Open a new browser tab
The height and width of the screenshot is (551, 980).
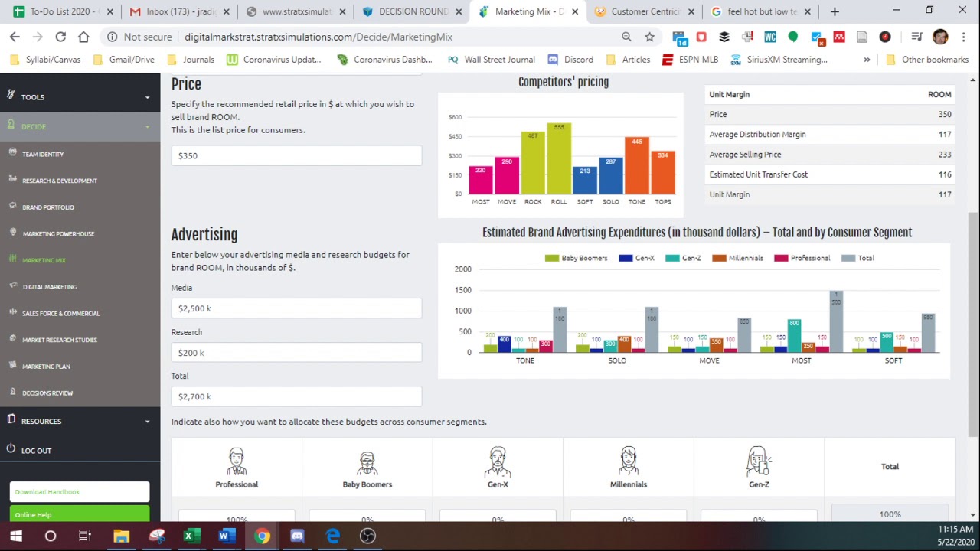pyautogui.click(x=835, y=11)
